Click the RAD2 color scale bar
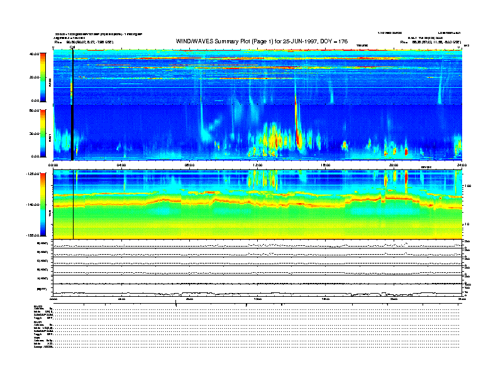Viewport: 498px width, 384px height. click(43, 77)
